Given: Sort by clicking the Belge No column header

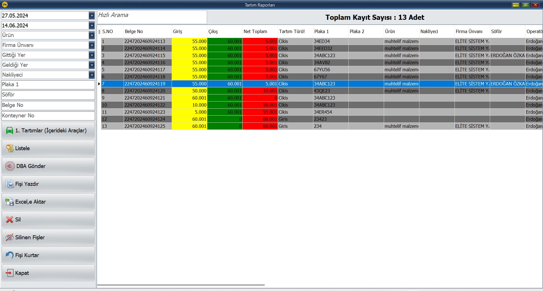Looking at the screenshot, I should (133, 31).
